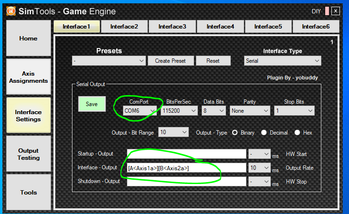Click the 'Output - Type' label

tap(211, 133)
